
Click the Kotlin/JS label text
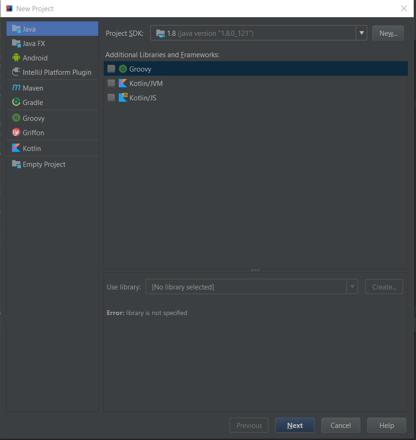click(x=143, y=98)
